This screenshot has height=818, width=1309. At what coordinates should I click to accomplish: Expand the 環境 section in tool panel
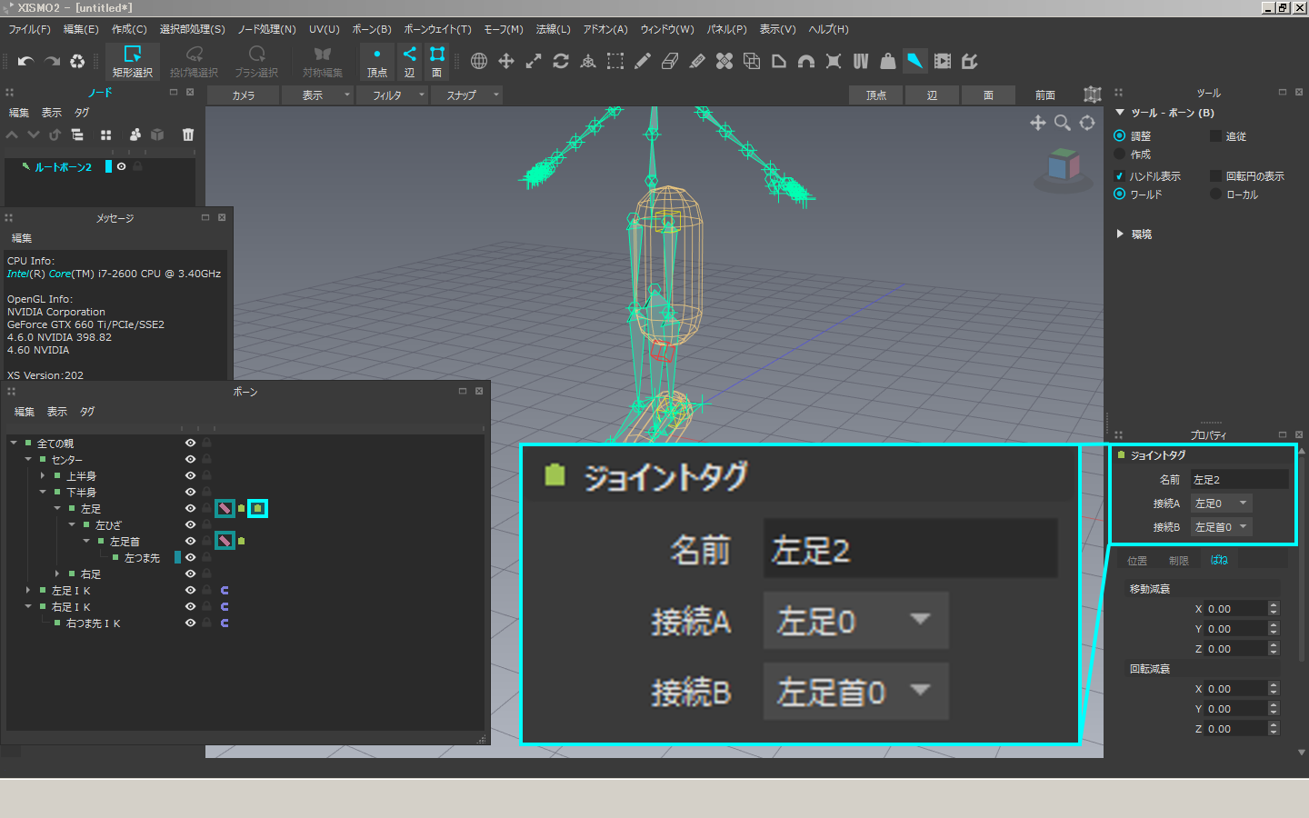(1120, 234)
